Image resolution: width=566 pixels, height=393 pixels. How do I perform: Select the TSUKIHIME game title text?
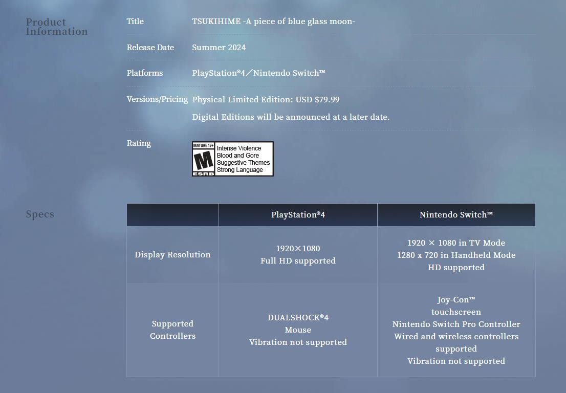(273, 21)
